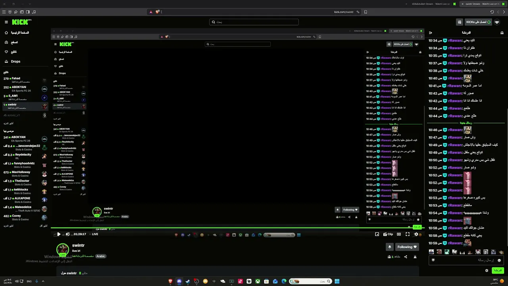
Task: Open chat settings gear
Action: (487, 271)
